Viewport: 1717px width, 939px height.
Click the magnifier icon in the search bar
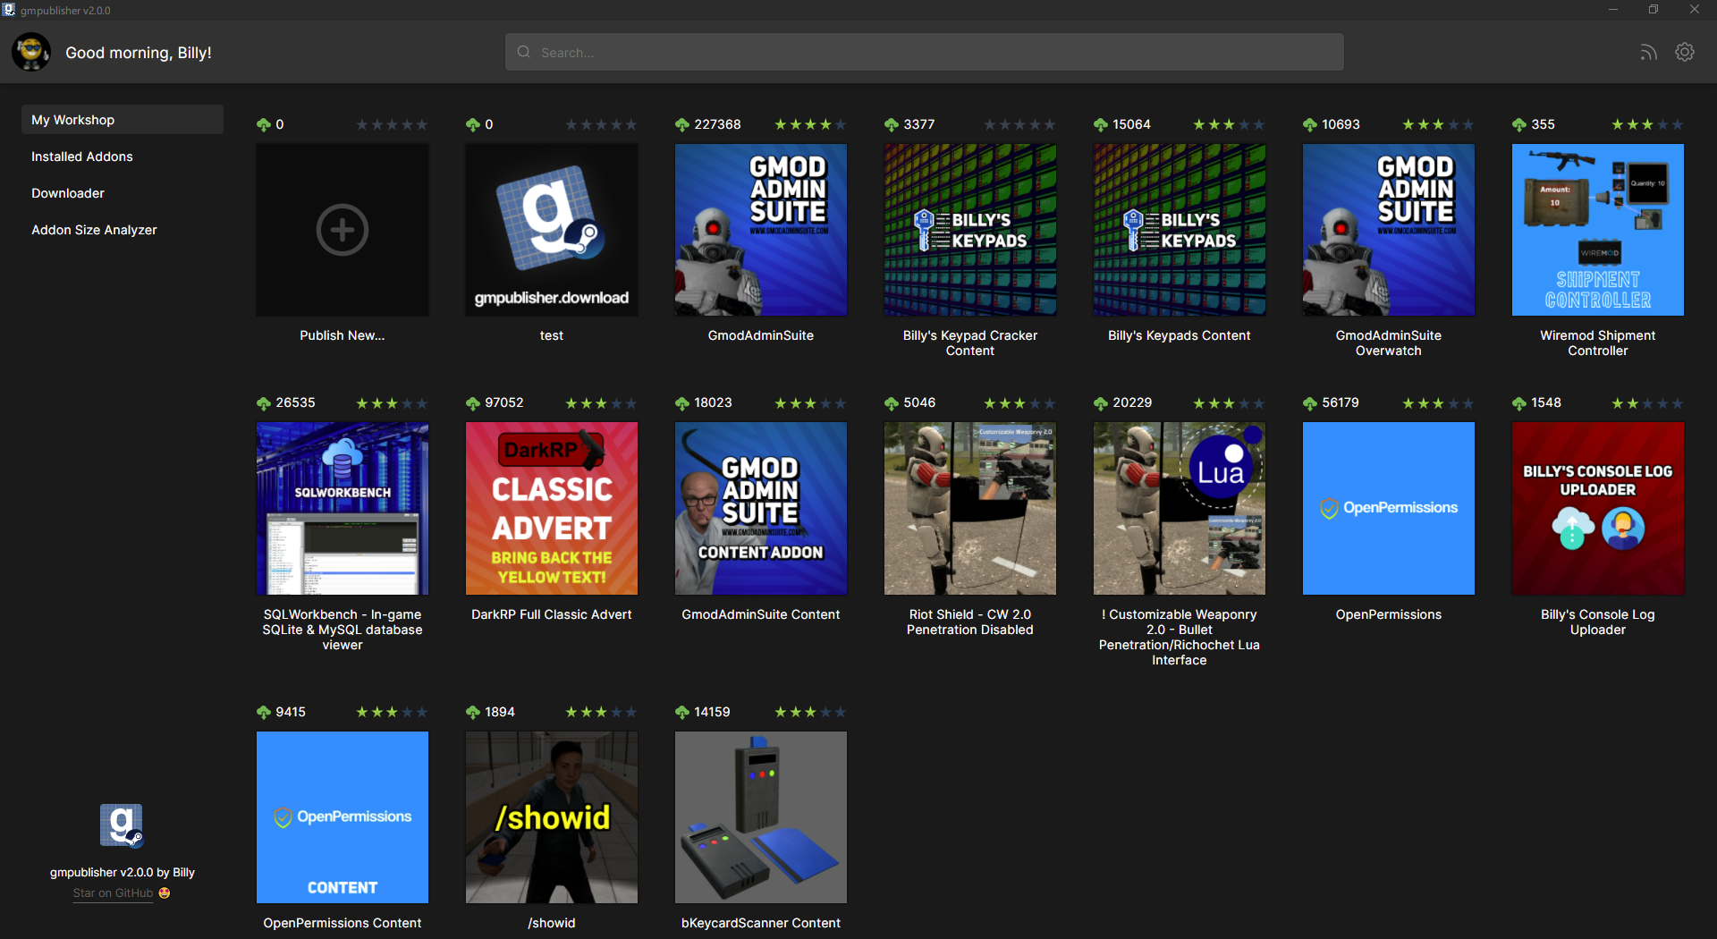tap(523, 52)
